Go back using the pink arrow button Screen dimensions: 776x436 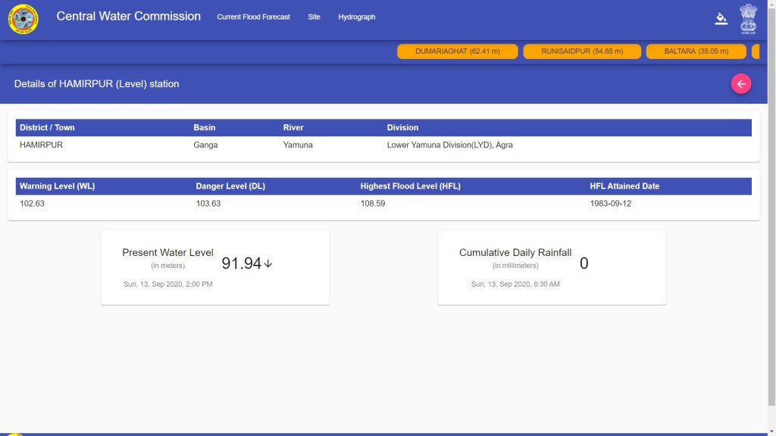(740, 84)
